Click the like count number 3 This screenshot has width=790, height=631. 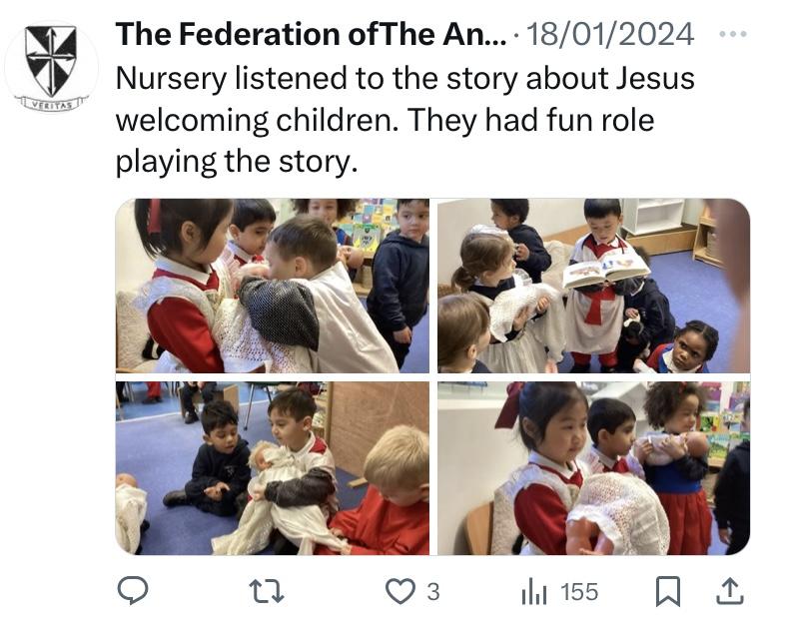(x=433, y=592)
